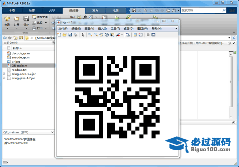Select readme.txt in the file list
The image size is (239, 167).
click(x=19, y=70)
